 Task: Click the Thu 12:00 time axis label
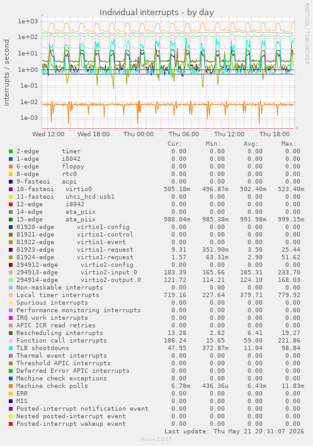click(x=229, y=134)
